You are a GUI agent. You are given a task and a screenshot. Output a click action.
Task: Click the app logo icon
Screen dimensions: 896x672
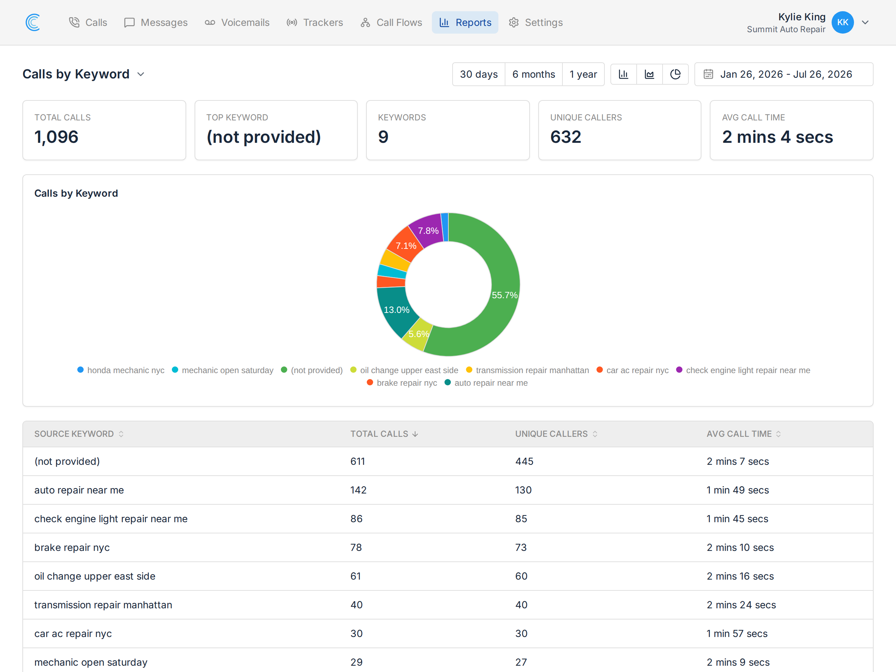(x=33, y=22)
